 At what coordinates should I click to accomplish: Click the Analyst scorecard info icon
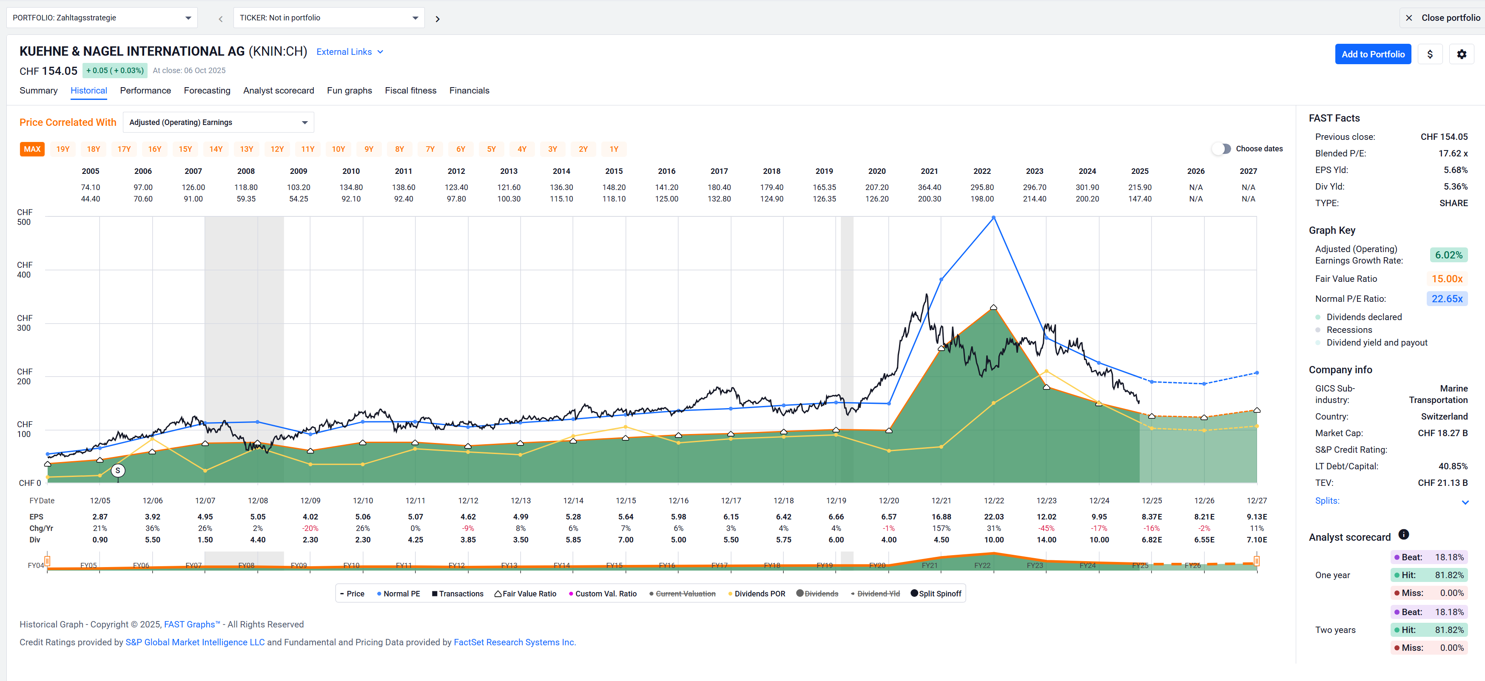pos(1403,535)
